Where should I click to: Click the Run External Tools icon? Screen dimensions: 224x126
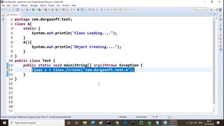[x=46, y=10]
